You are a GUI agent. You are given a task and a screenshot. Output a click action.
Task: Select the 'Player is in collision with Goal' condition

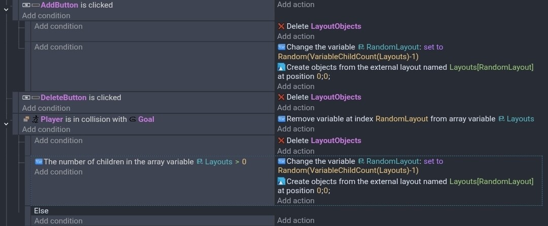click(x=97, y=119)
